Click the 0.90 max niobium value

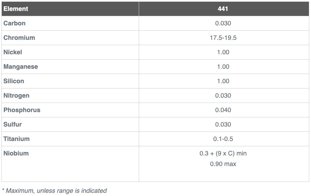[223, 164]
